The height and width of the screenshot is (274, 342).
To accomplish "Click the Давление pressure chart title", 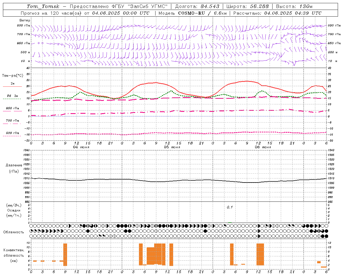I will click(14, 165).
